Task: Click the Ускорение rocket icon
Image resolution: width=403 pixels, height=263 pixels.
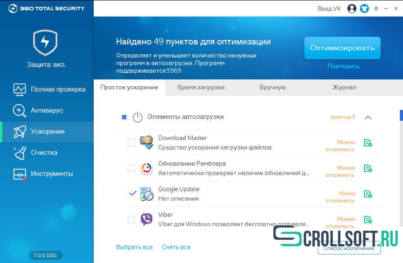Action: coord(20,132)
